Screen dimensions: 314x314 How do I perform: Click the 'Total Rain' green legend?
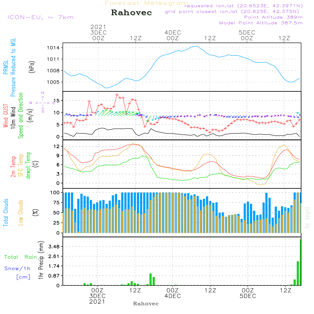21,257
